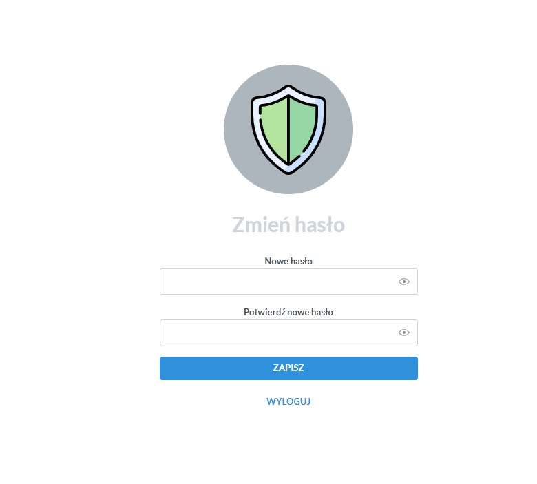Show the password in Nowe hasło field
This screenshot has width=537, height=484.
pos(403,282)
